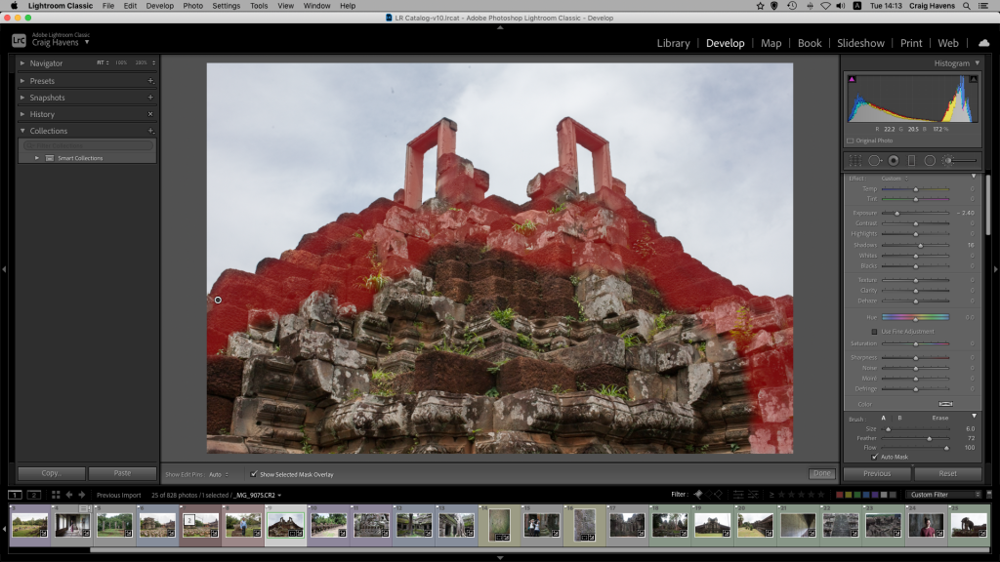Select the Spot Removal tool

(x=875, y=160)
